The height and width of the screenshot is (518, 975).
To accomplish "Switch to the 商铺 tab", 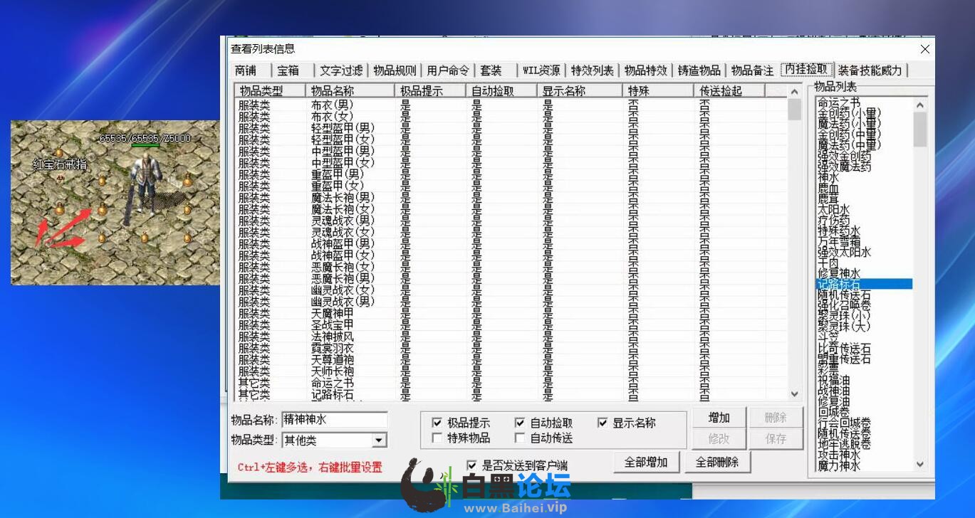I will pos(246,70).
